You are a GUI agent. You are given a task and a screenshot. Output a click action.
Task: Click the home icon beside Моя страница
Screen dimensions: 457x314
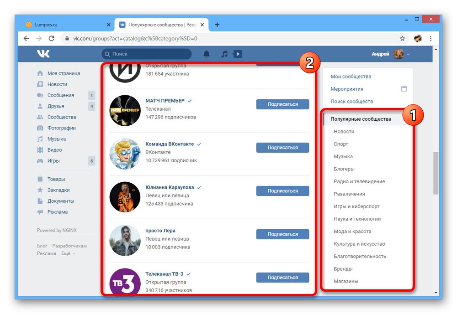point(40,73)
